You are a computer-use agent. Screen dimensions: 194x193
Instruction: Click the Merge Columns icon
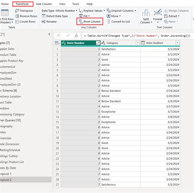coord(166,11)
